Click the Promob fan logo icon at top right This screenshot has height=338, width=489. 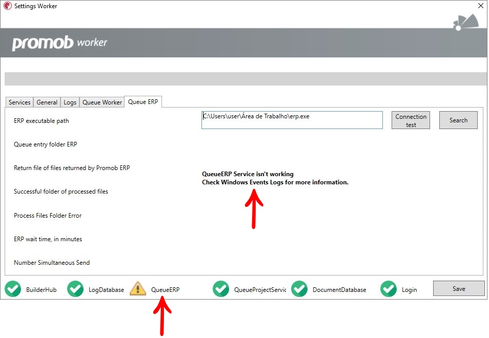[x=466, y=23]
